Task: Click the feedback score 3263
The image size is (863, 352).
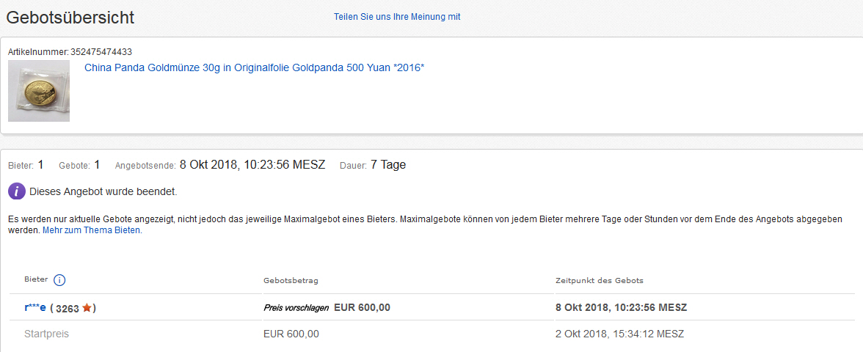Action: point(68,309)
